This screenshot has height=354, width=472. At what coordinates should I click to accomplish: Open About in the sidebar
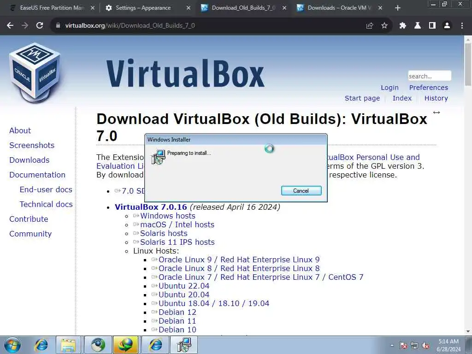[20, 130]
